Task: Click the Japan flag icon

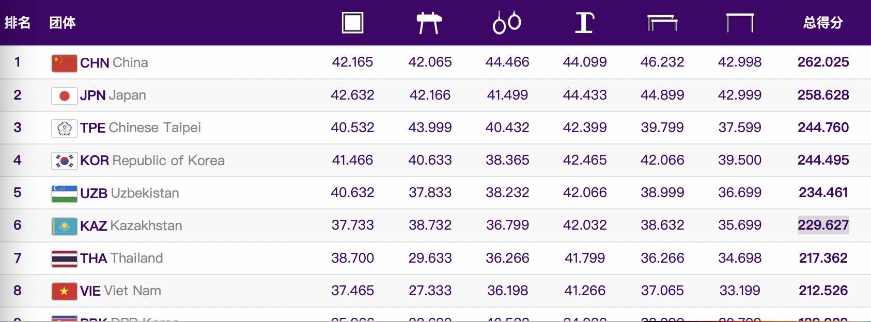Action: (x=65, y=95)
